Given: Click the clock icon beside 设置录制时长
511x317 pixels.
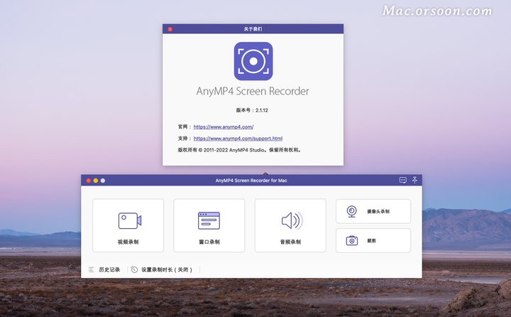Looking at the screenshot, I should coord(134,269).
